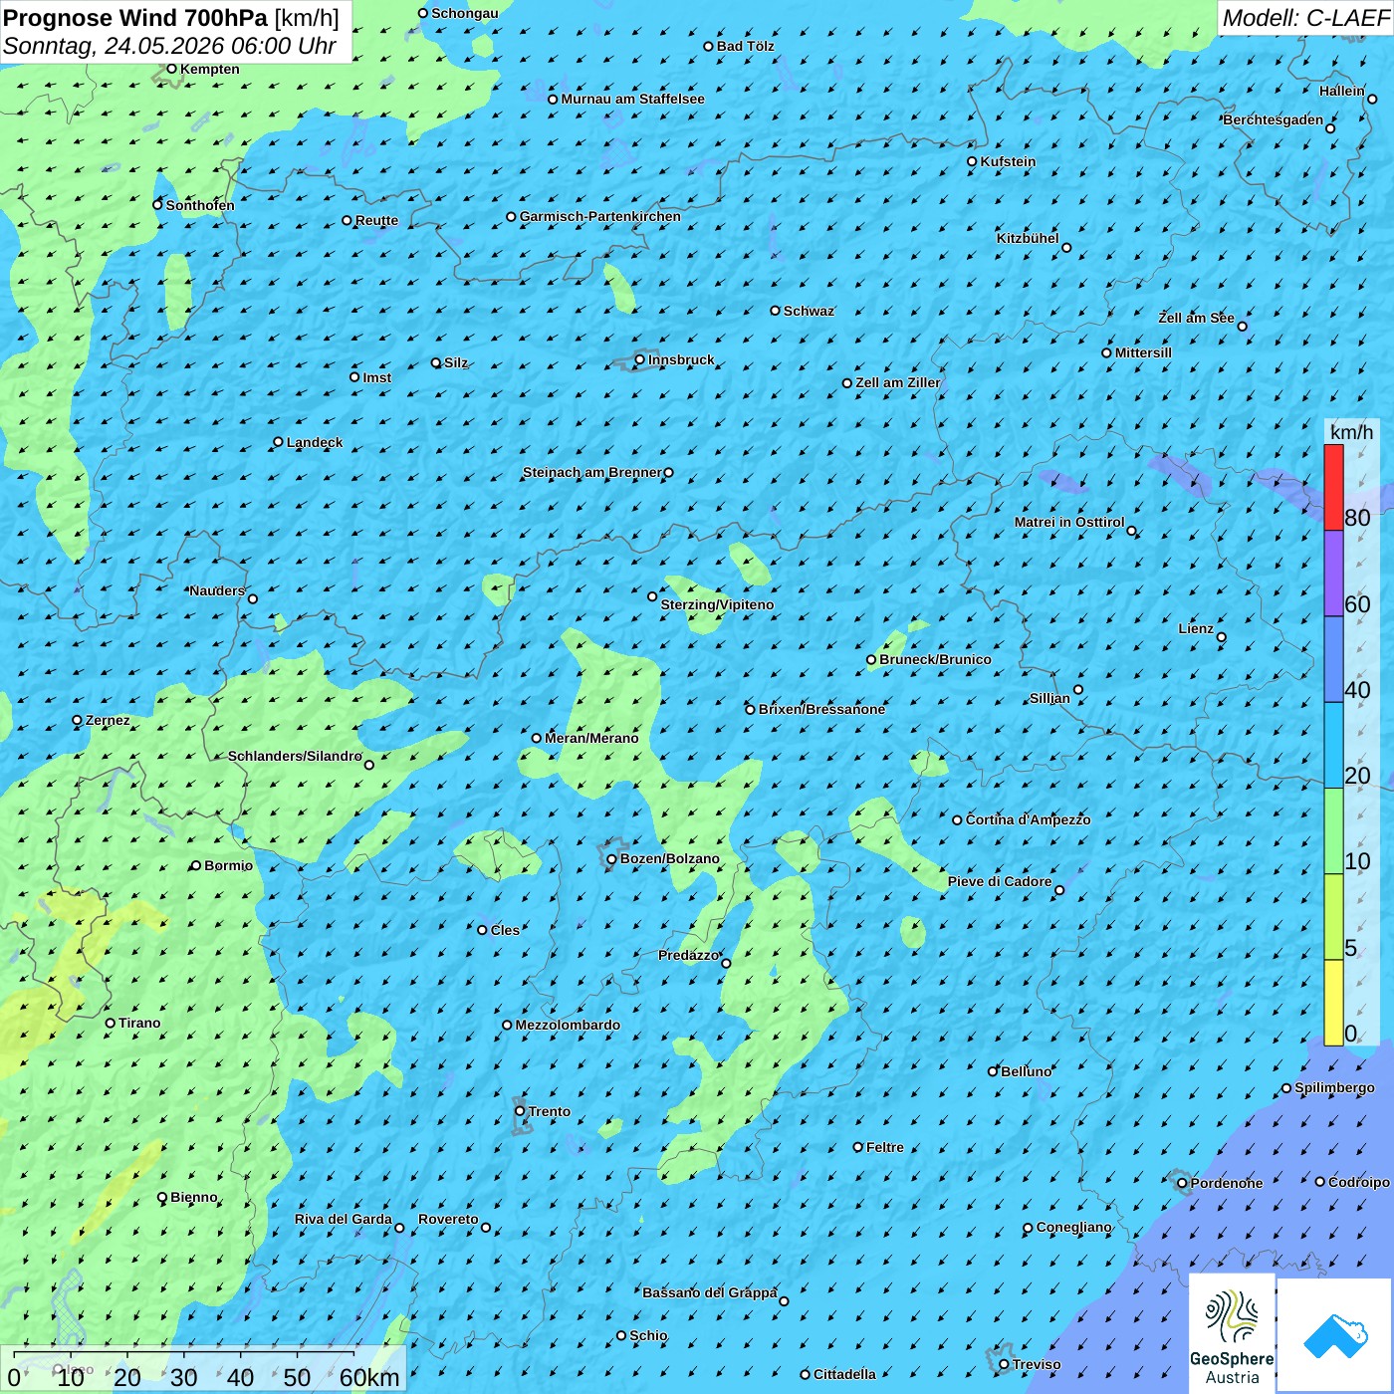Screen dimensions: 1394x1394
Task: Click the Modell: C-LAEF label
Action: click(x=1305, y=18)
